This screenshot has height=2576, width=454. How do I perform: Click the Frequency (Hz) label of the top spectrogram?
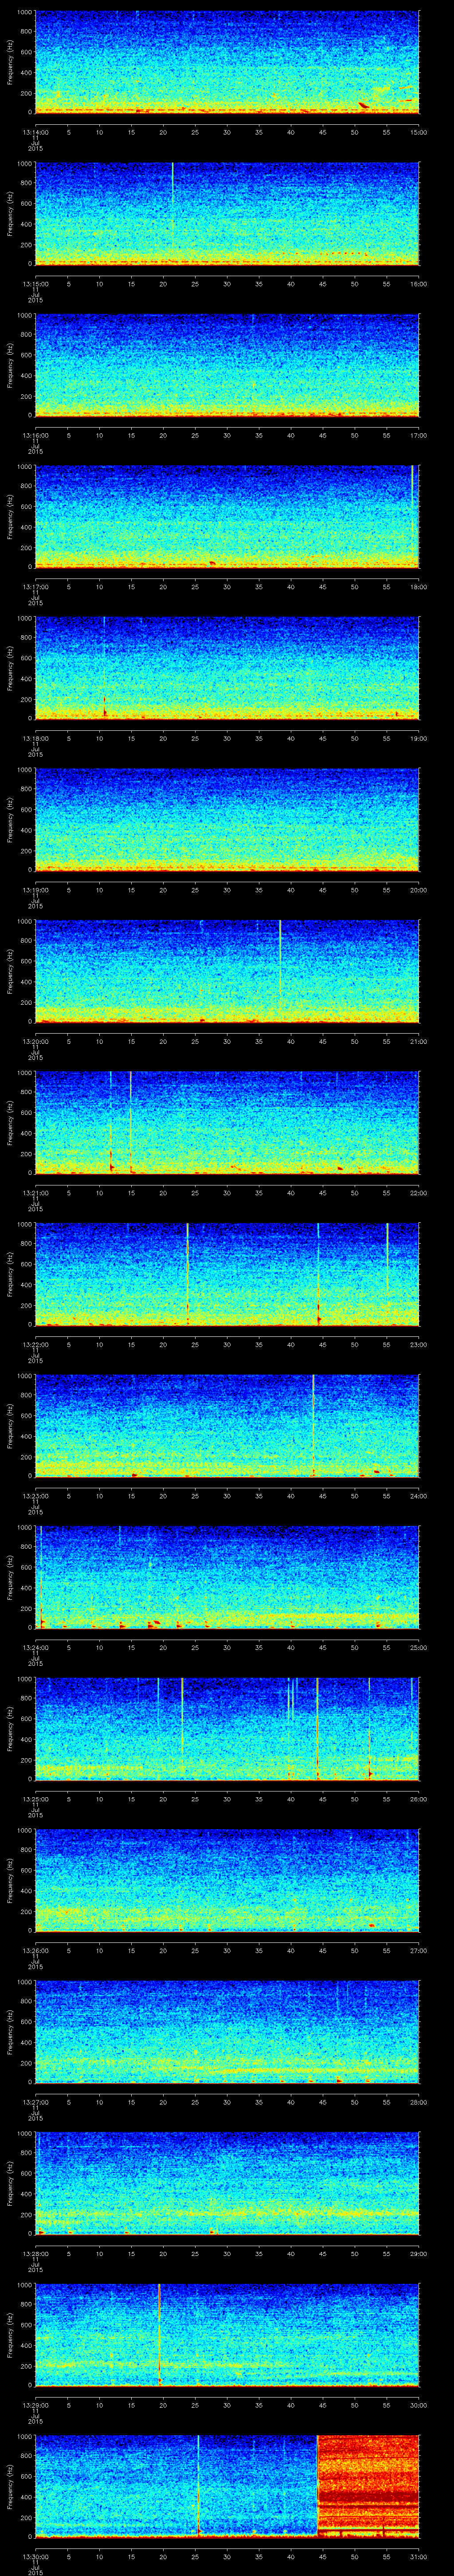tap(10, 62)
